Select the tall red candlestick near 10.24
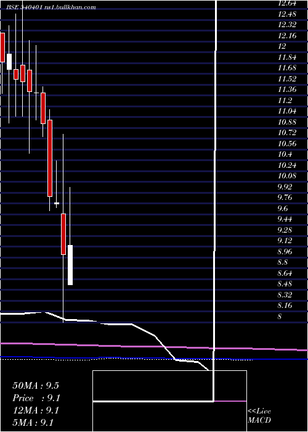 pyautogui.click(x=50, y=158)
